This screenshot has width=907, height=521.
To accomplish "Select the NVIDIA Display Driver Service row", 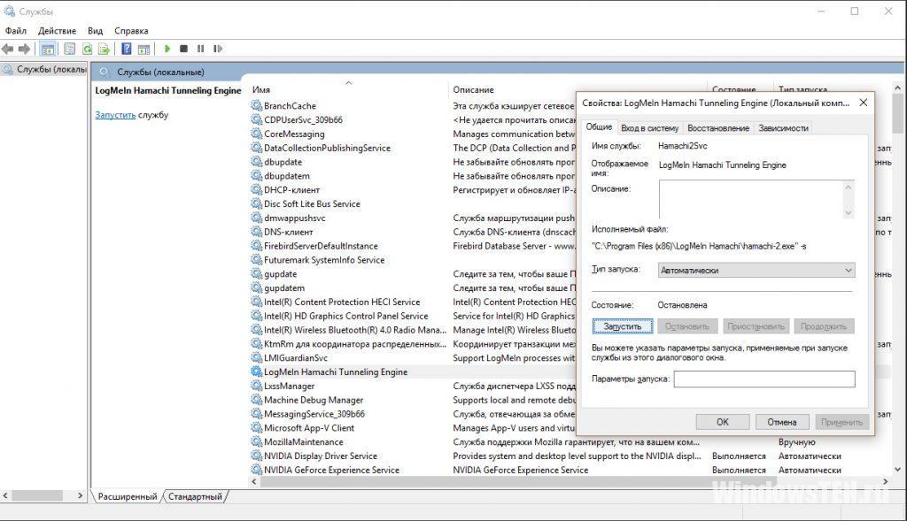I will click(x=320, y=456).
